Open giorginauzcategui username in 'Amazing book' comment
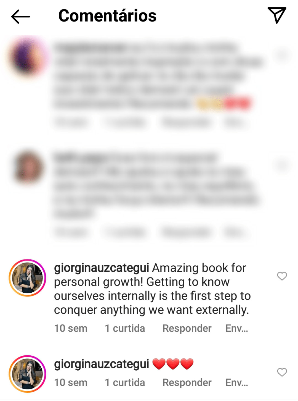The height and width of the screenshot is (401, 298). [102, 268]
